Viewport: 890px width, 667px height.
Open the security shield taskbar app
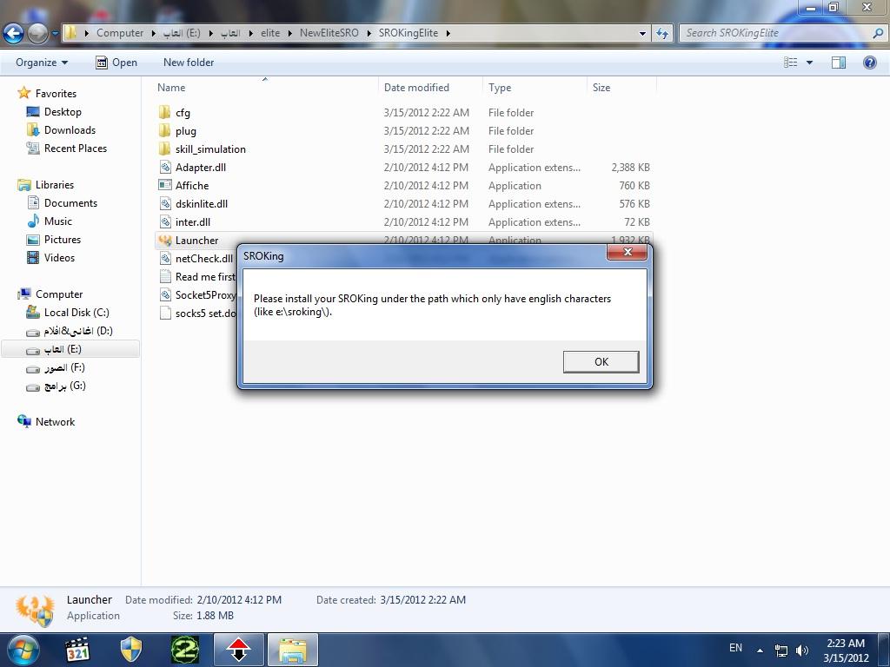[x=131, y=650]
